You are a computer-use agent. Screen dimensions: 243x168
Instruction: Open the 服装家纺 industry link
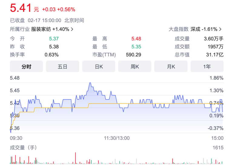tap(41, 29)
